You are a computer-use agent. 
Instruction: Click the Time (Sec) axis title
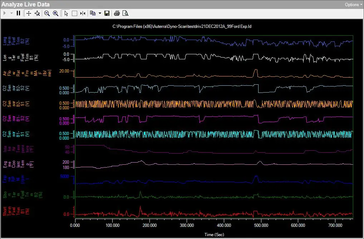point(214,235)
